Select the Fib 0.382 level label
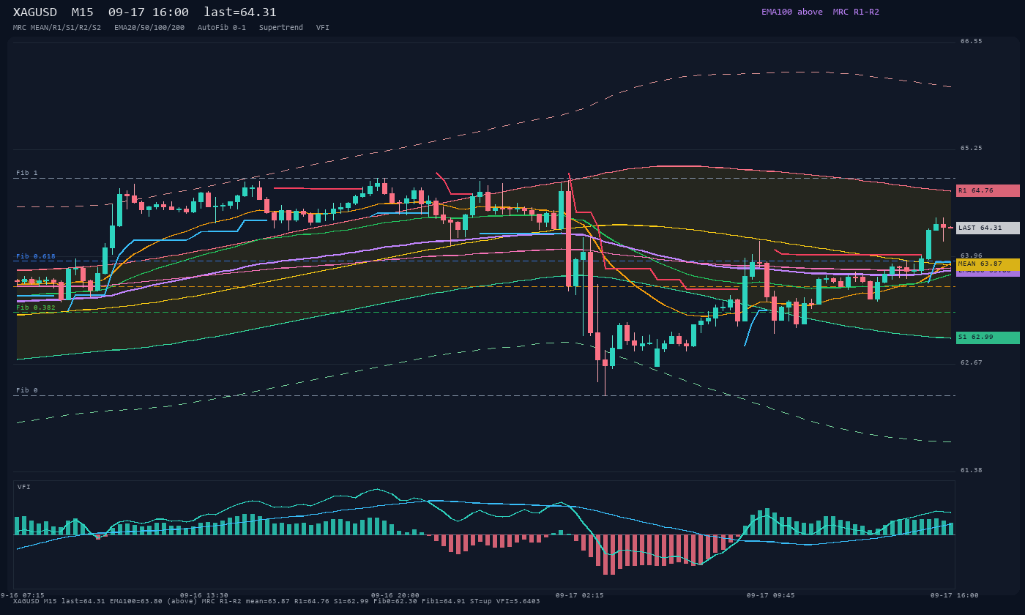The height and width of the screenshot is (615, 1025). pos(36,308)
